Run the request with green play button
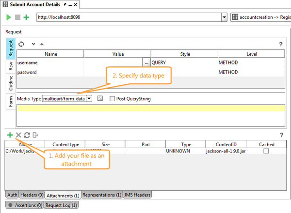Image resolution: width=291 pixels, height=213 pixels. click(9, 17)
